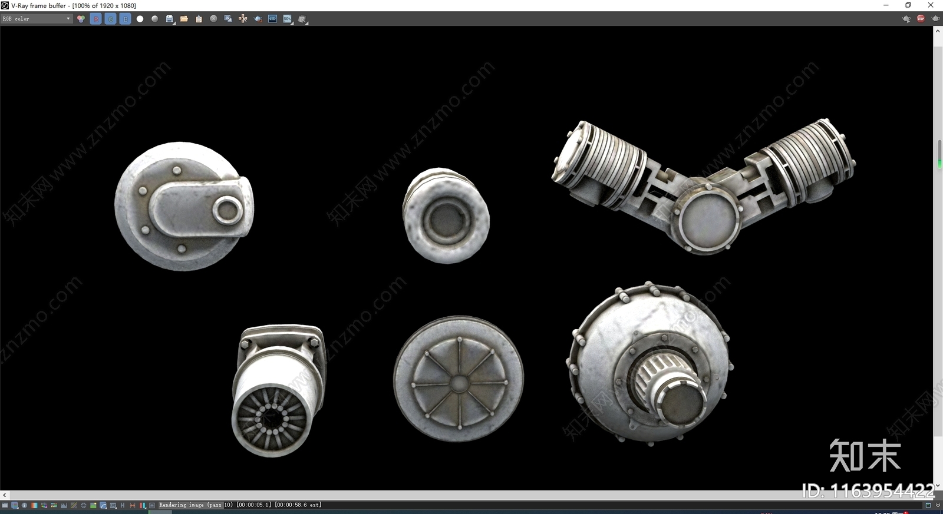Image resolution: width=943 pixels, height=514 pixels.
Task: Enable track mouse while rendering
Action: point(243,19)
